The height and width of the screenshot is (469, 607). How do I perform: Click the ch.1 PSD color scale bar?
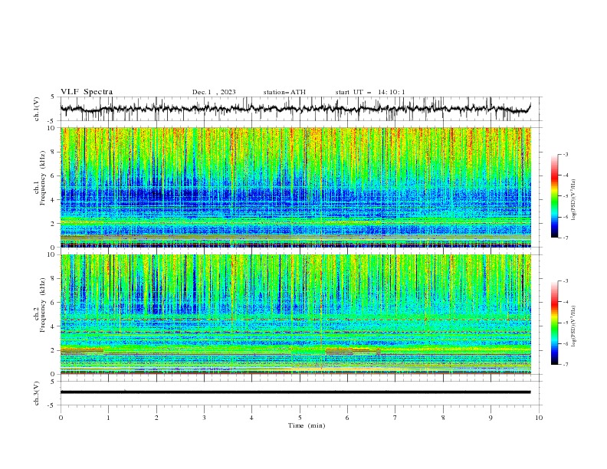(554, 196)
